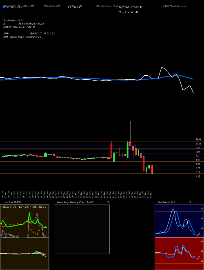Click 'ADX signal: SELL Growing @ 2%' text
The width and height of the screenshot is (204, 270).
[22, 37]
